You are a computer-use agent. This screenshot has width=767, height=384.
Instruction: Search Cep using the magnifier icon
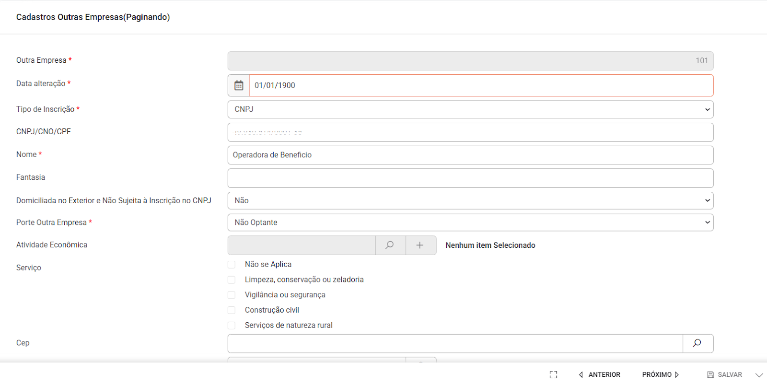(697, 343)
